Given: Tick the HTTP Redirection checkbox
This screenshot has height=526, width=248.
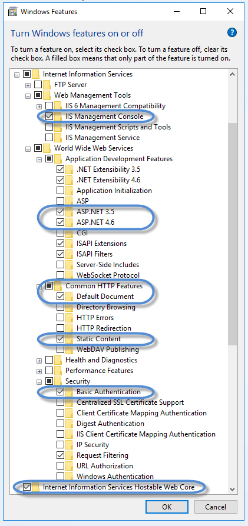Looking at the screenshot, I should [61, 328].
